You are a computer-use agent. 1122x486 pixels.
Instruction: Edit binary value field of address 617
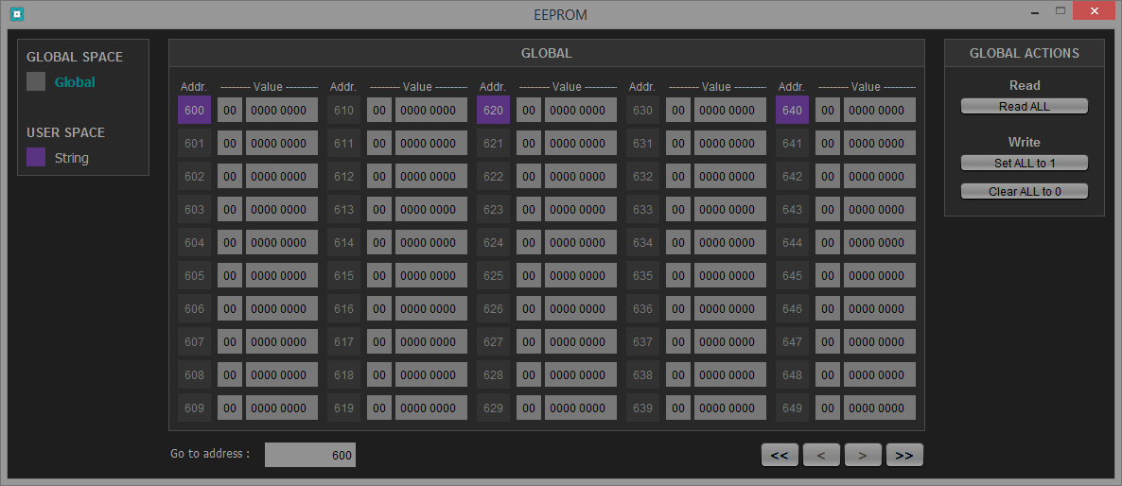[431, 341]
